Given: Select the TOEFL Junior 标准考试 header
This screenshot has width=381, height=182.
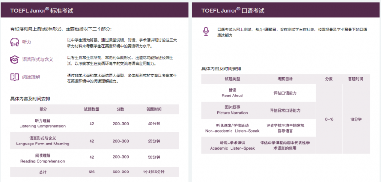Looking at the screenshot, I should pyautogui.click(x=94, y=10).
